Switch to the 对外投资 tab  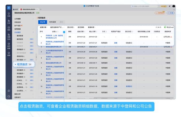pos(53,21)
